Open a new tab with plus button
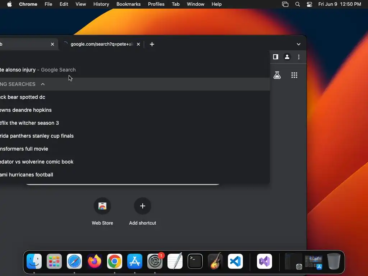Viewport: 368px width, 276px height. (152, 44)
